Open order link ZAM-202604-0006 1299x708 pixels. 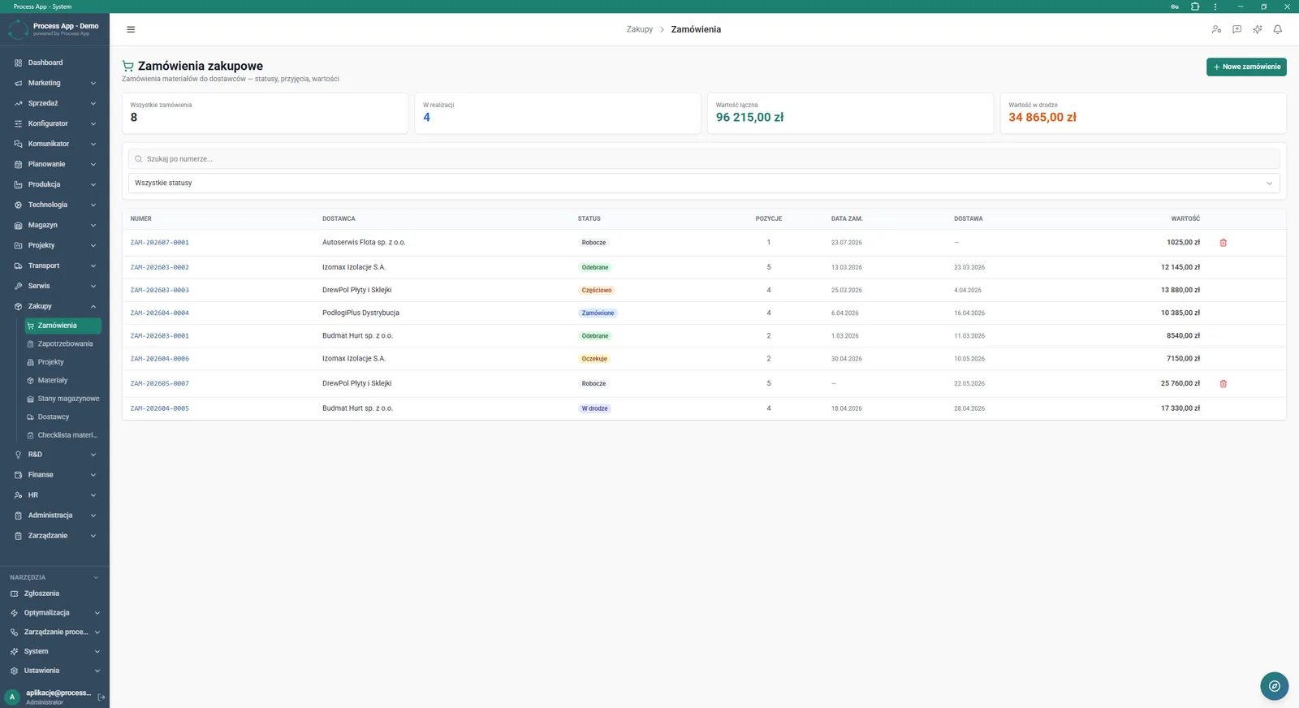(x=160, y=358)
